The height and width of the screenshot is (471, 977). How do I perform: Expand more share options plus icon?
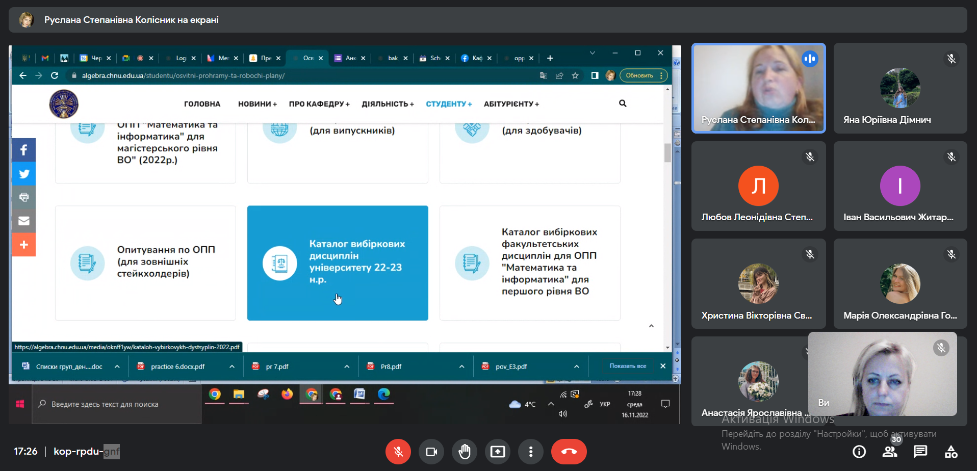coord(24,245)
